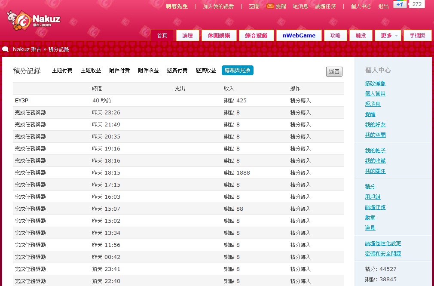Click 積分: 44527 in sidebar
The height and width of the screenshot is (286, 434).
tap(381, 269)
